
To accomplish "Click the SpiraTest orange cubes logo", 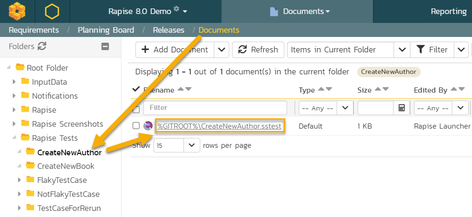I will (17, 11).
